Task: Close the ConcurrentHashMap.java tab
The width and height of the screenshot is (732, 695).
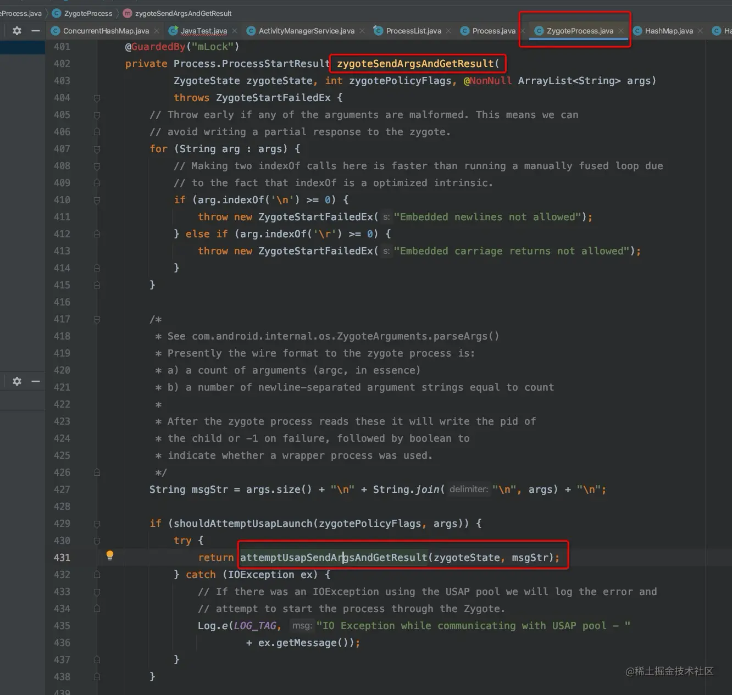Action: (x=157, y=31)
